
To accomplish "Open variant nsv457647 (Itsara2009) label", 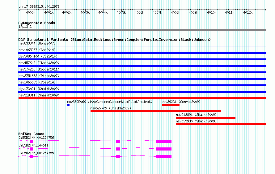I will 39,63.
